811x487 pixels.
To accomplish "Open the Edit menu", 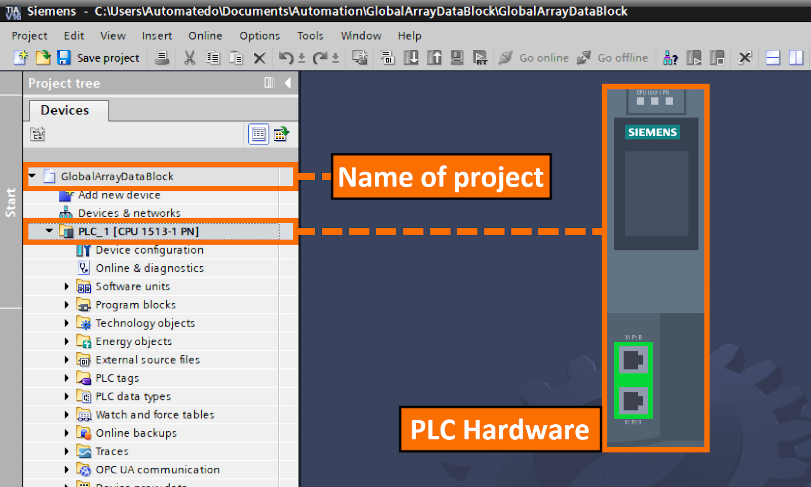I will (74, 35).
